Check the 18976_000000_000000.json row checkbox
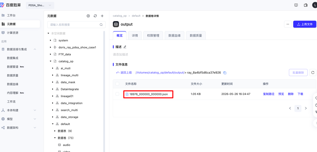Viewport: 317px width, 152px height. [118, 94]
